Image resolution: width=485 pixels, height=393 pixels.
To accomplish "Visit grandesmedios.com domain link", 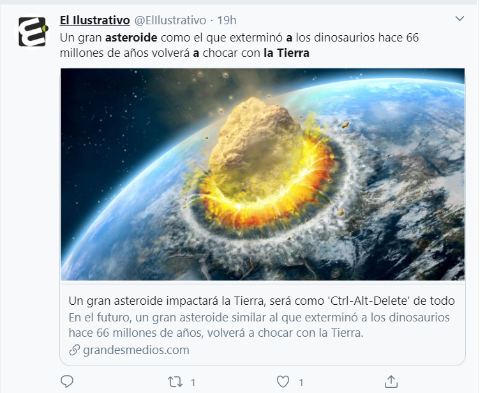I will click(136, 350).
